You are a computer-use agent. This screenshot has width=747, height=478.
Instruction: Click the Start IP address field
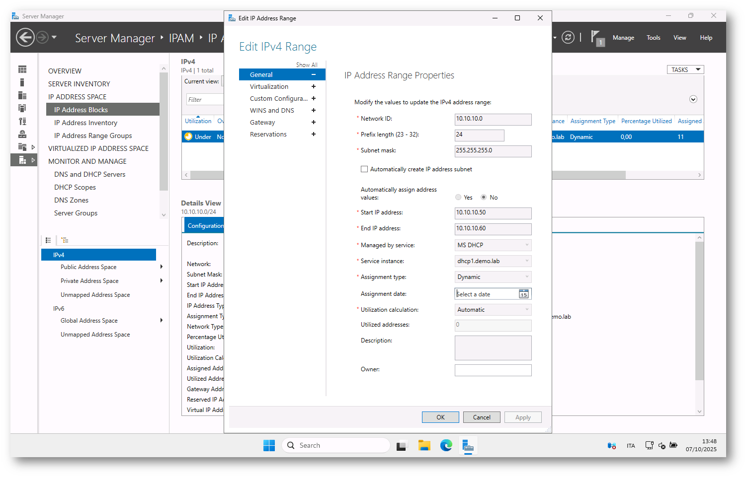click(x=493, y=213)
